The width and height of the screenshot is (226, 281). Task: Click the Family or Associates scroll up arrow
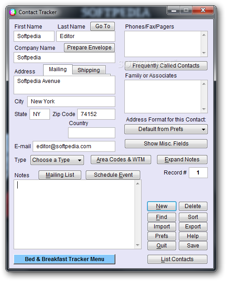204,84
